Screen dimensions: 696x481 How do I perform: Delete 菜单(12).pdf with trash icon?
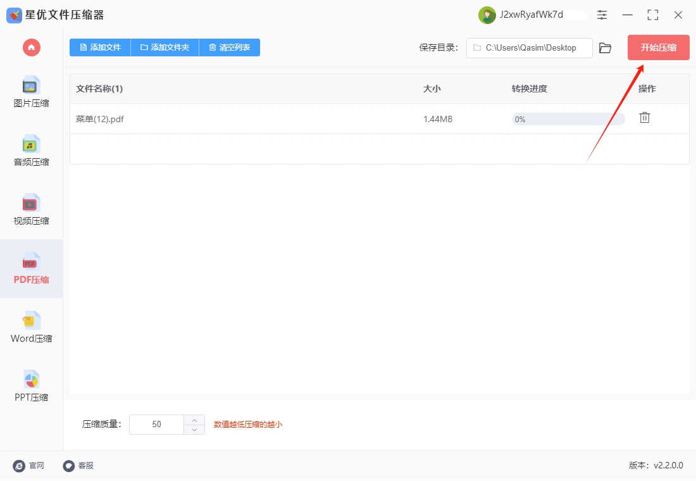(x=645, y=118)
